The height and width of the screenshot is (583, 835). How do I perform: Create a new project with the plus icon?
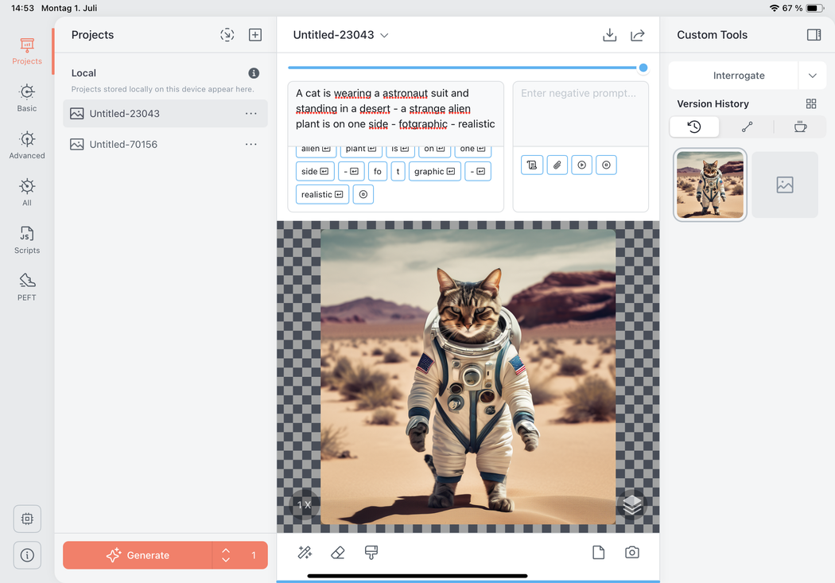[255, 35]
